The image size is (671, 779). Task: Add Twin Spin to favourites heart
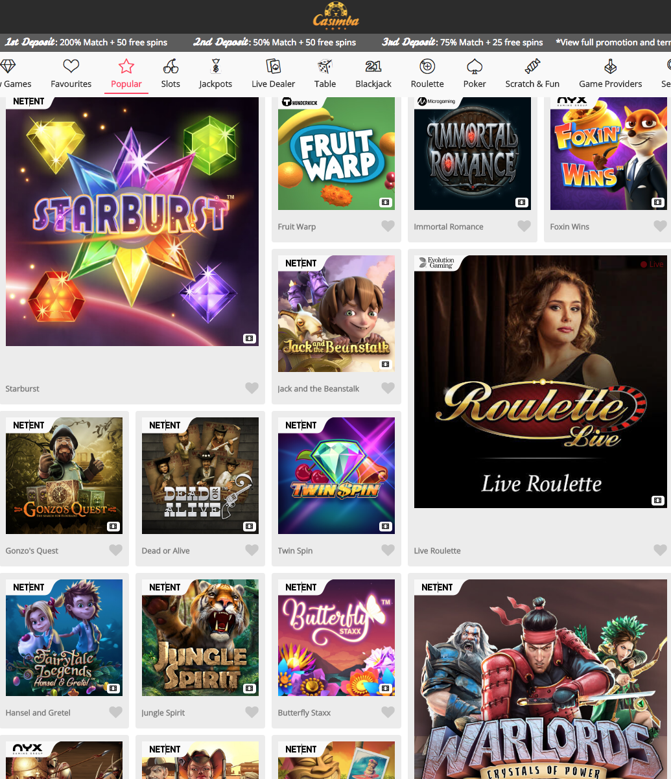pos(388,550)
